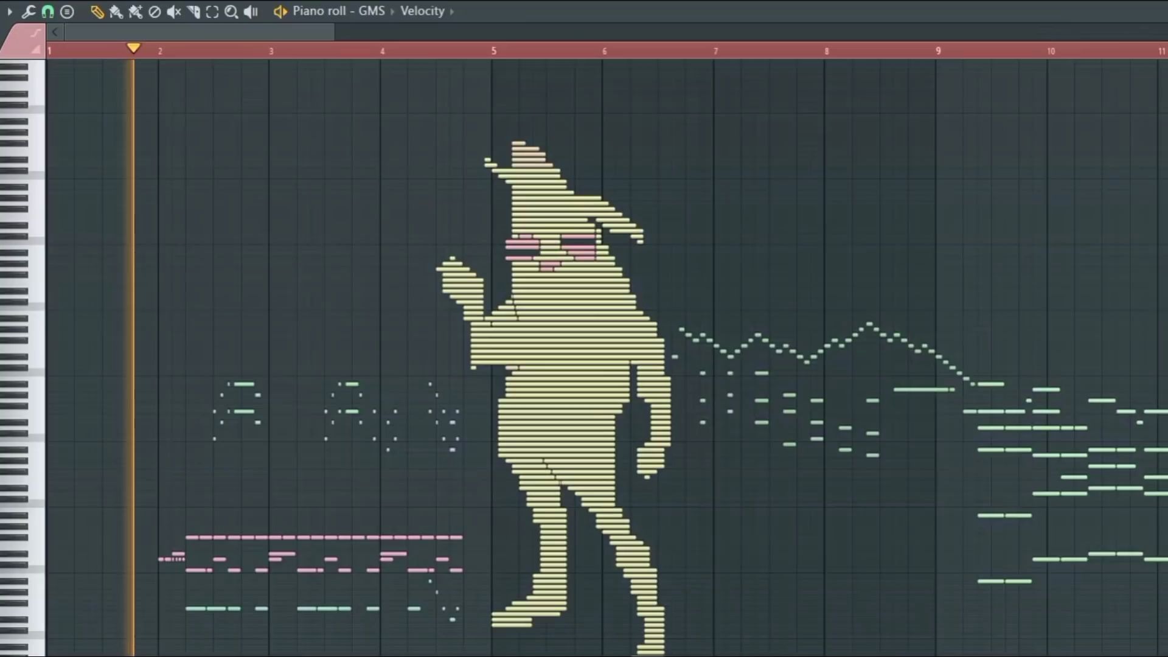Click the horizontal scrollbar thumb

point(200,32)
